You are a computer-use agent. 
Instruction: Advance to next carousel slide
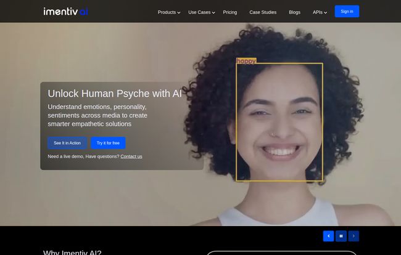353,236
